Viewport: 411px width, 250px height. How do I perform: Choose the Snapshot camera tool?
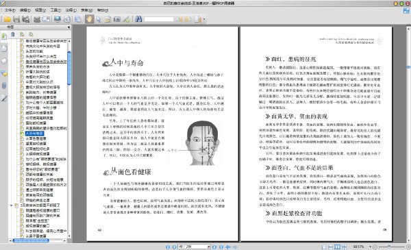117,19
